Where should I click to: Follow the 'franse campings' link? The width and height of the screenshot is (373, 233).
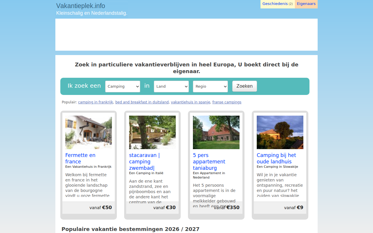pyautogui.click(x=227, y=102)
